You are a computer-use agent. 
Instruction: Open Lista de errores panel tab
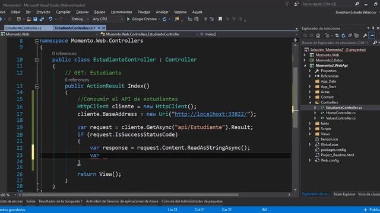pos(11,201)
